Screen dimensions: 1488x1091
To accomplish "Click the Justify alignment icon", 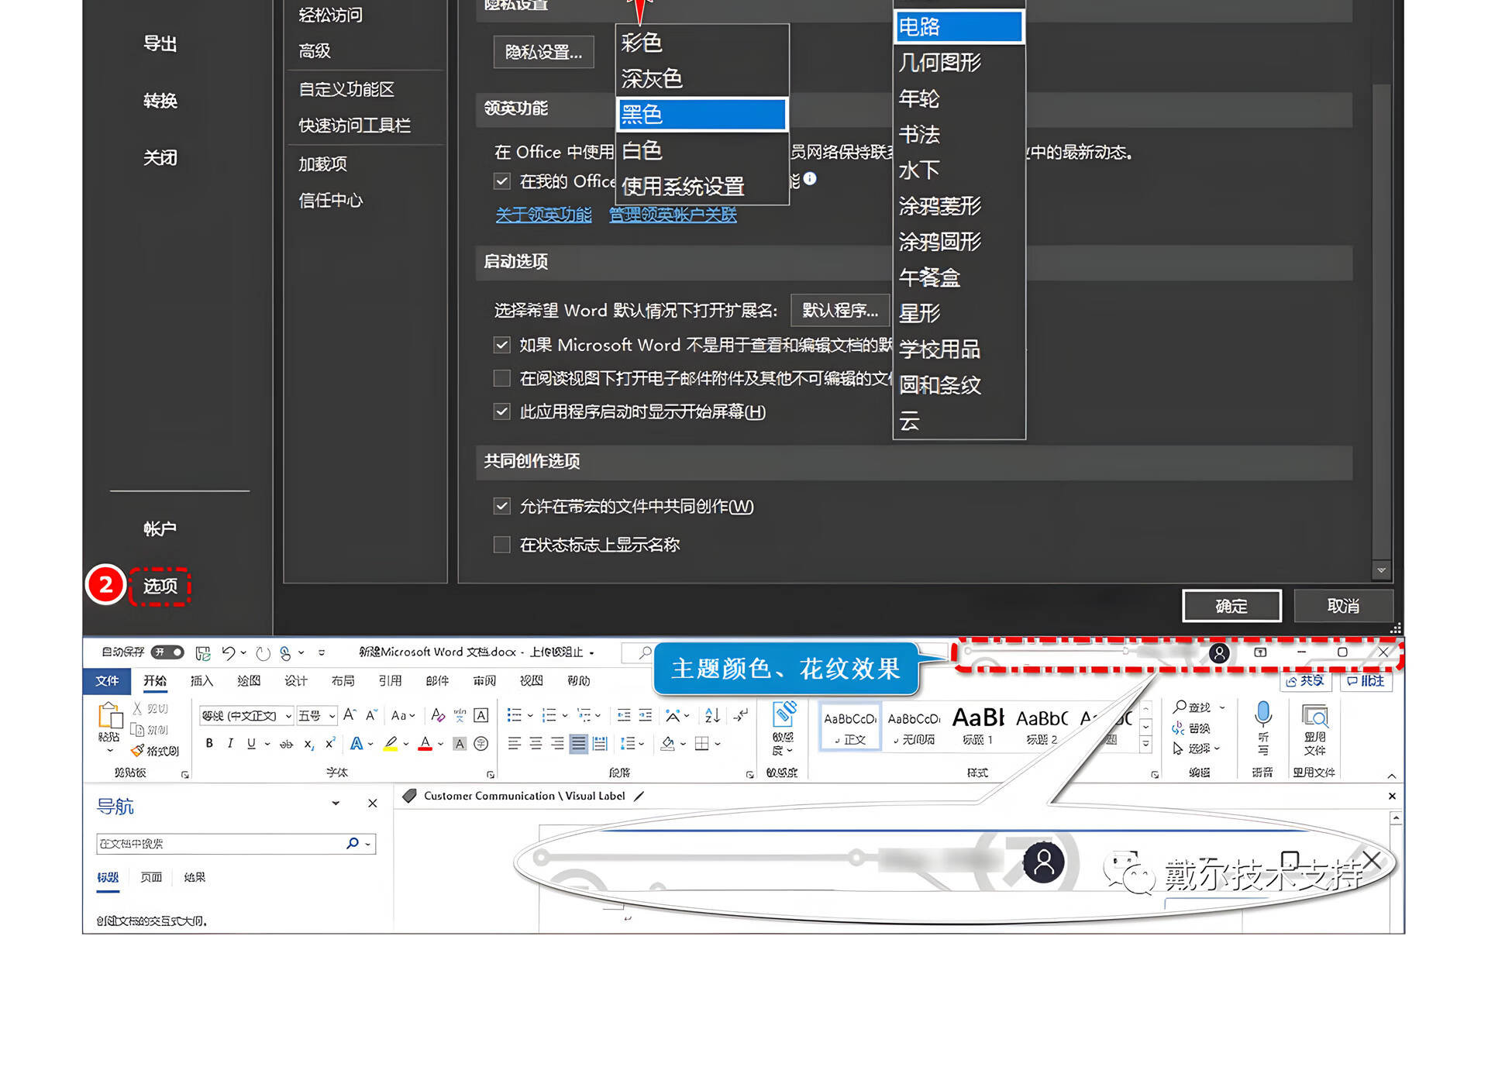I will 578,744.
